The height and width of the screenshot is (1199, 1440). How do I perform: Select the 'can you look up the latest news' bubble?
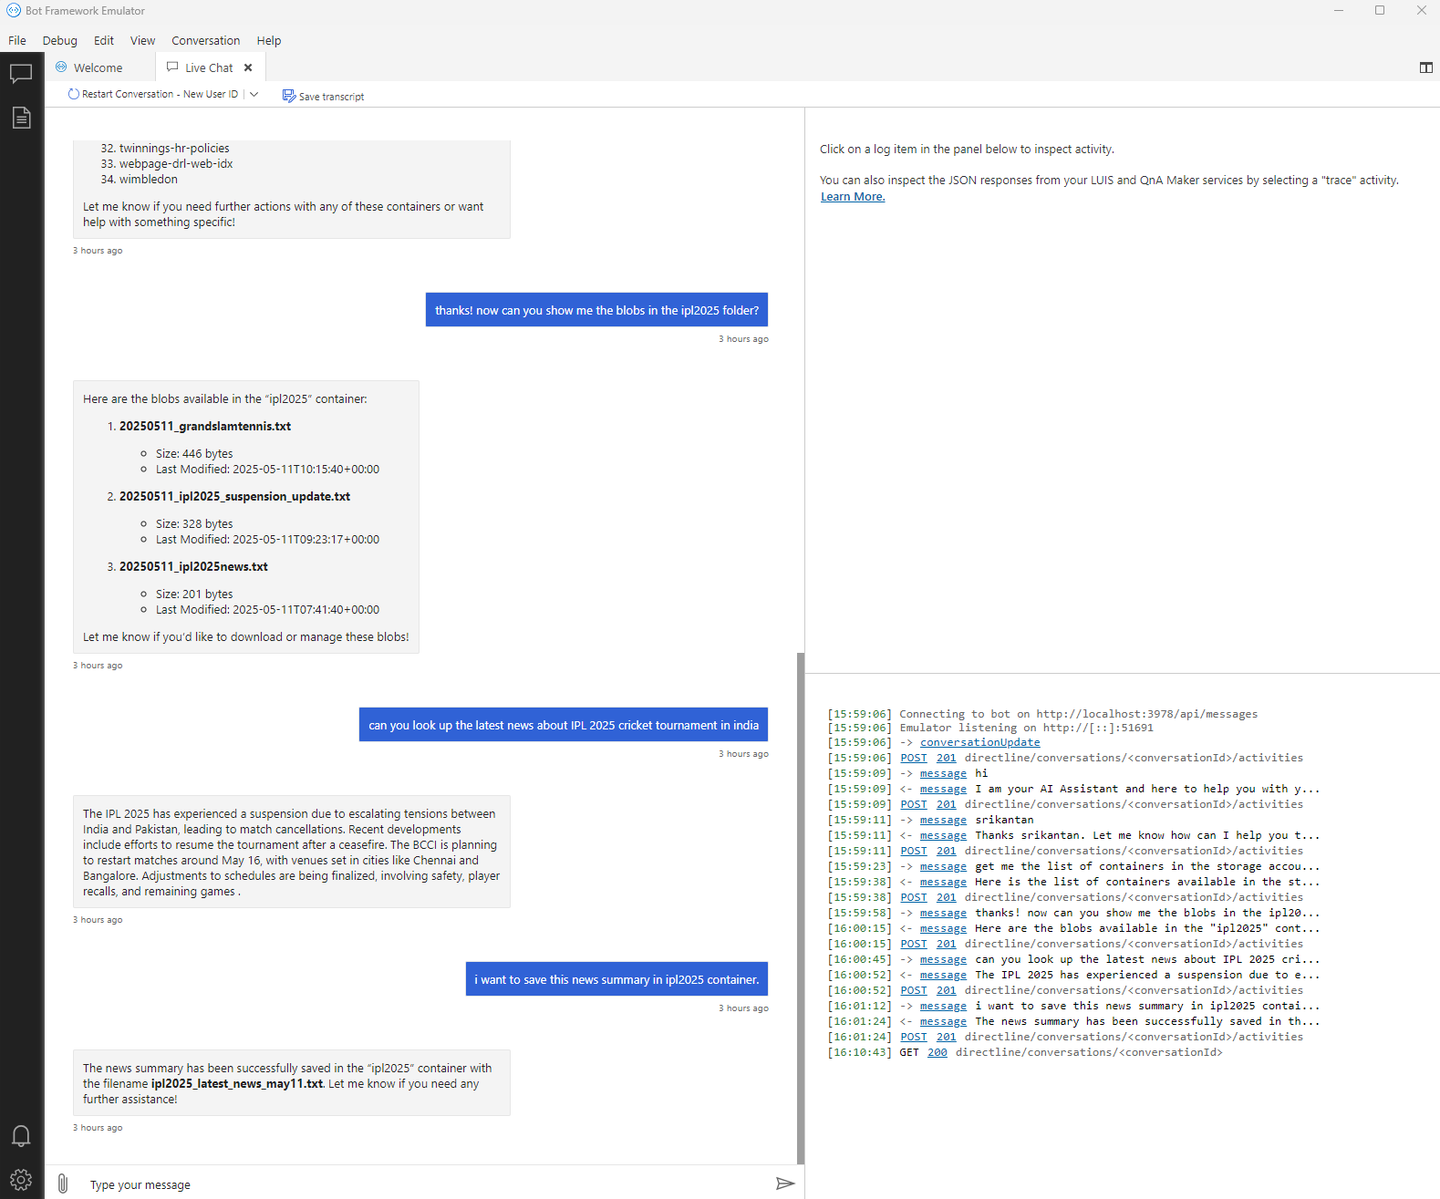(564, 725)
